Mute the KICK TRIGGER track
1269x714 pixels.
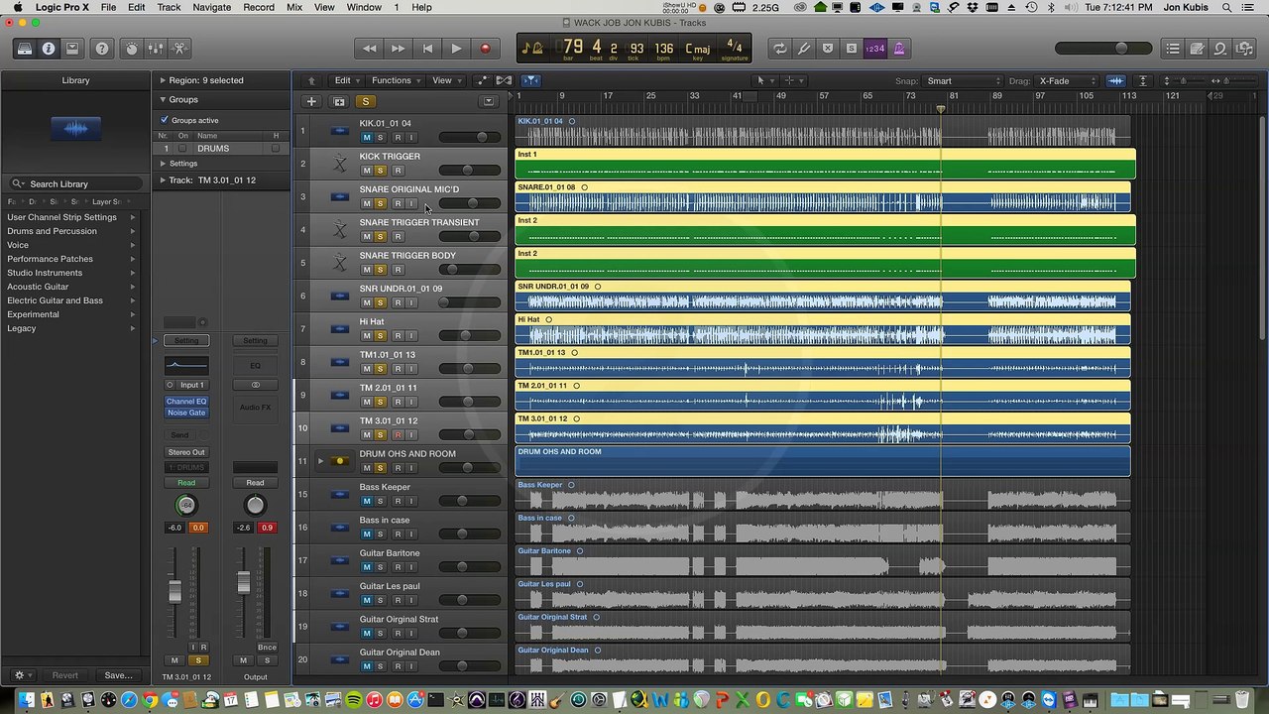click(367, 171)
